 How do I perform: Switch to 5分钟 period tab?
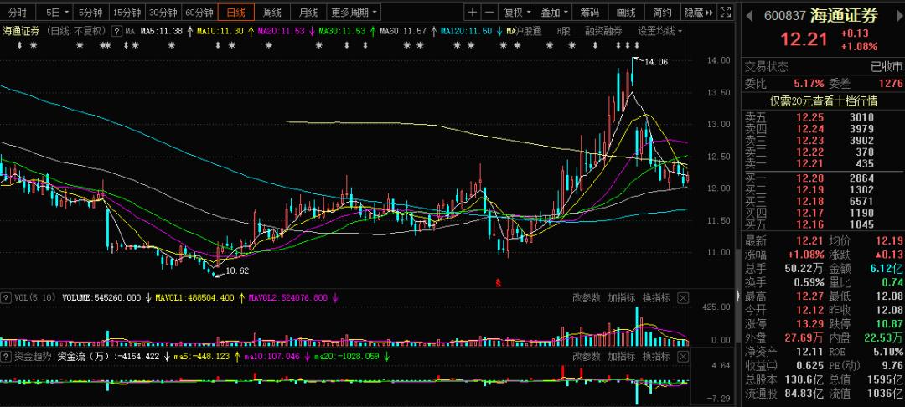point(90,12)
